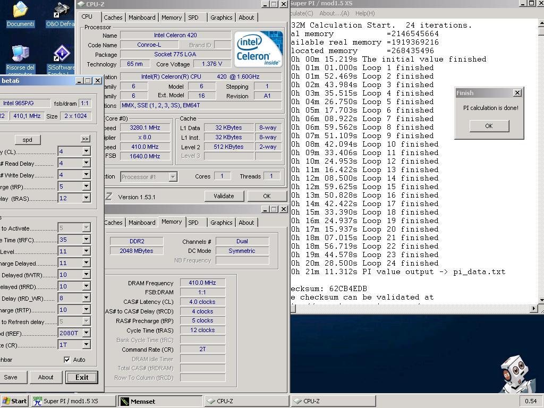Click Super PI horizontal scrollbar right arrow
544x408 pixels.
533,309
